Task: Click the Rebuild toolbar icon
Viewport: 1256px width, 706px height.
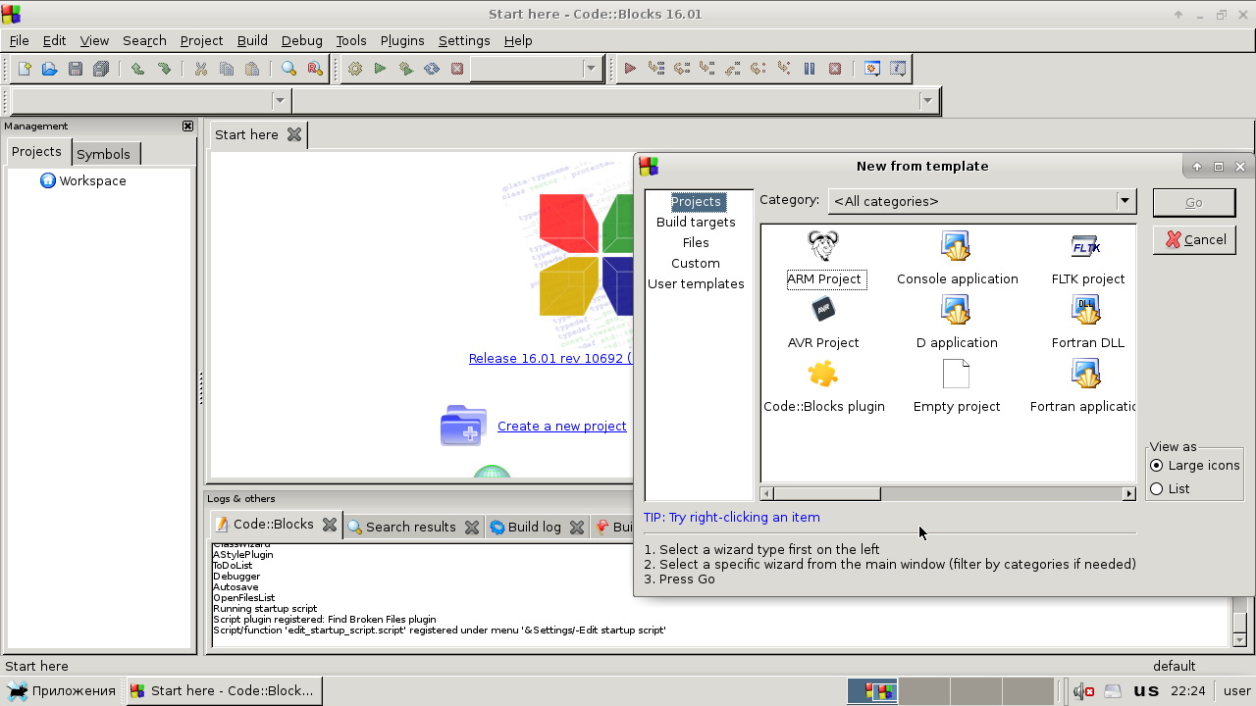Action: coord(431,69)
